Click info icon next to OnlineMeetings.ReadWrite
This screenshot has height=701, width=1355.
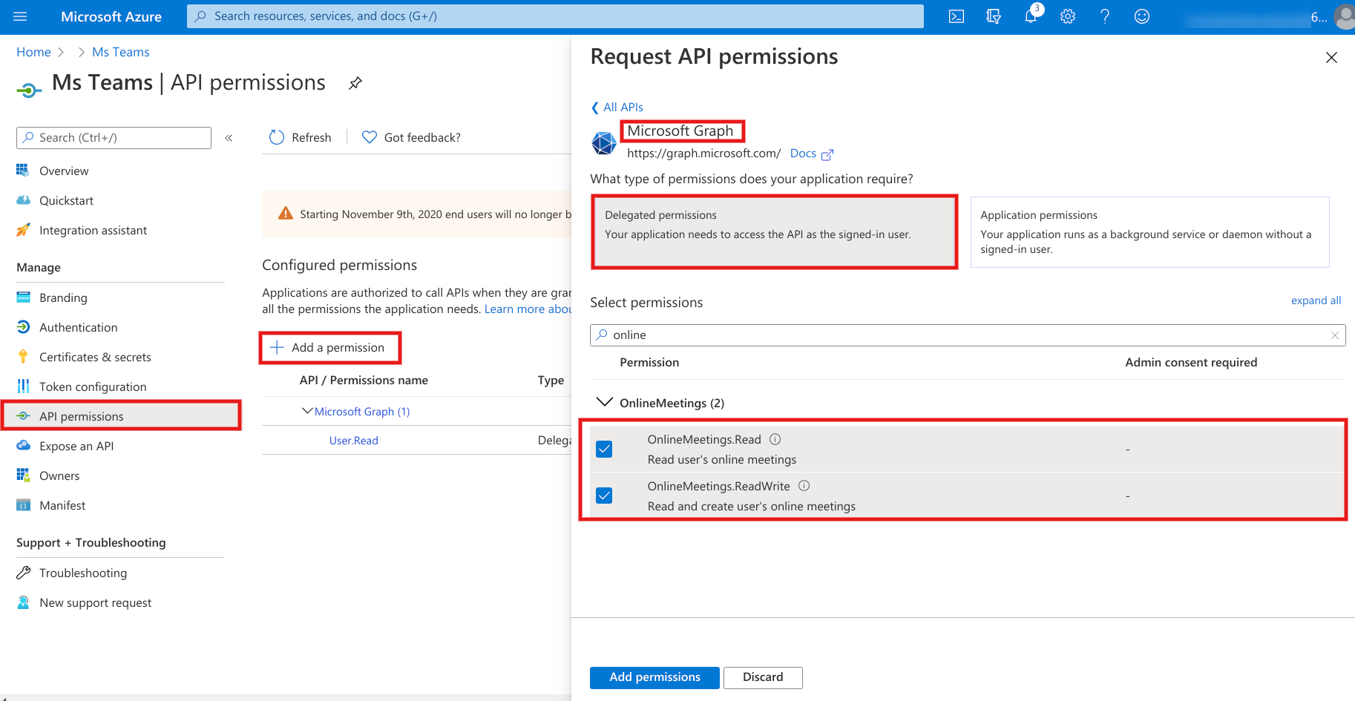click(x=804, y=486)
